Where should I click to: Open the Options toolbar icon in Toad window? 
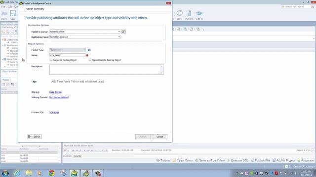(189, 15)
